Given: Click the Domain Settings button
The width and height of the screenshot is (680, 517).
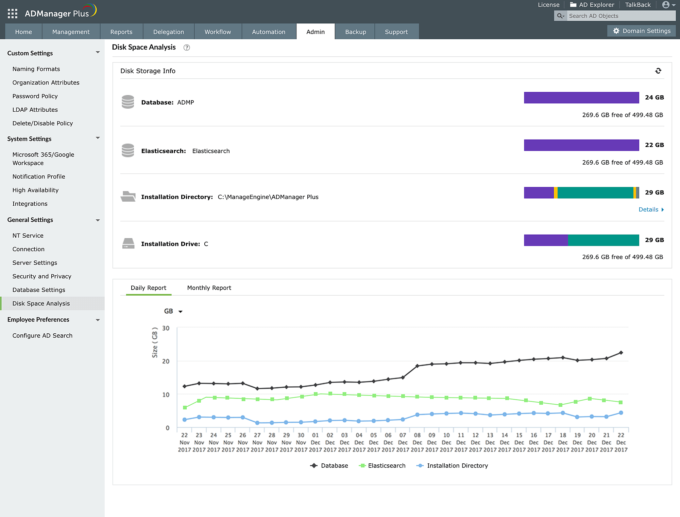Looking at the screenshot, I should pyautogui.click(x=641, y=31).
